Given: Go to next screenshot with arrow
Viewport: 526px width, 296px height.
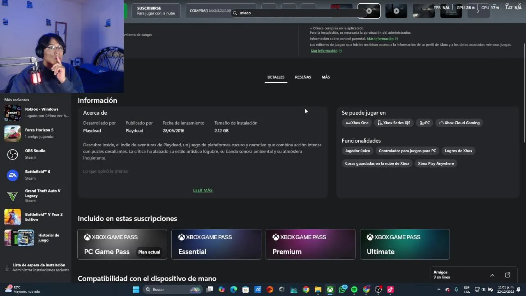Looking at the screenshot, I should (x=478, y=11).
